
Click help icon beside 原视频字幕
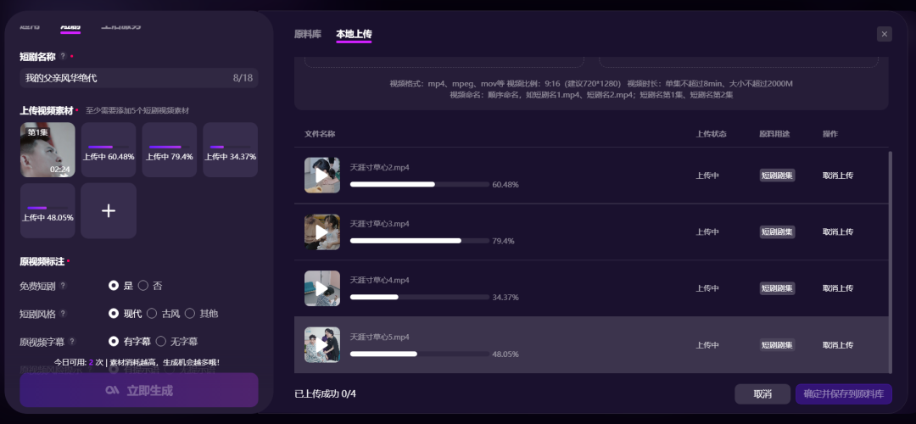(72, 341)
